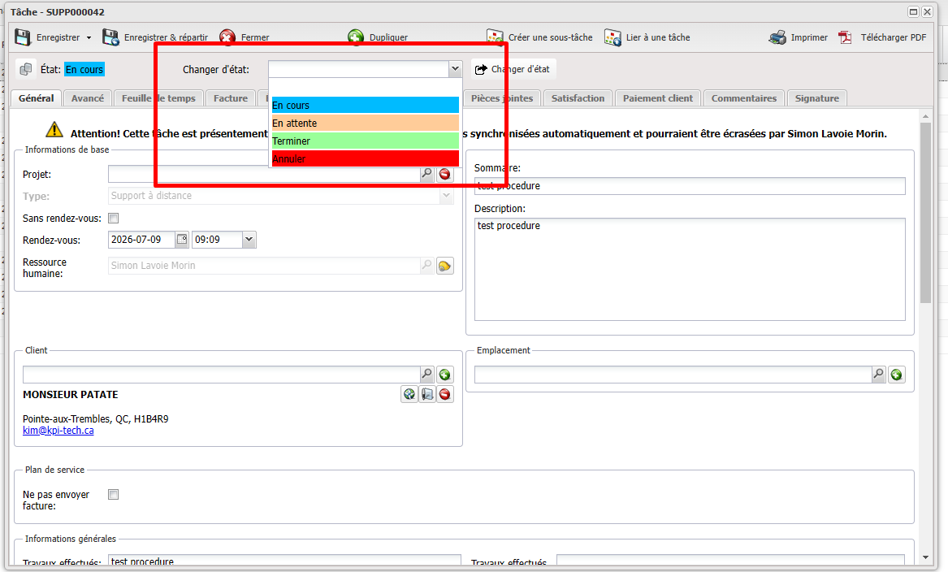Click the yellow icon beside Ressource humaine
The image size is (948, 572).
445,266
